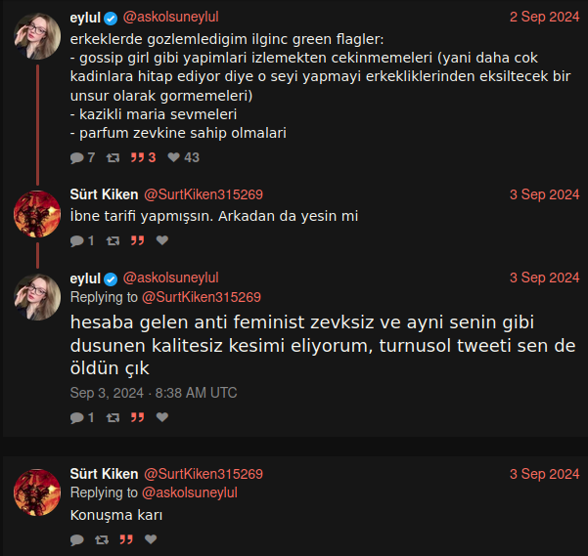
Task: Click retweet icon on eylul's first tweet
Action: click(x=113, y=157)
